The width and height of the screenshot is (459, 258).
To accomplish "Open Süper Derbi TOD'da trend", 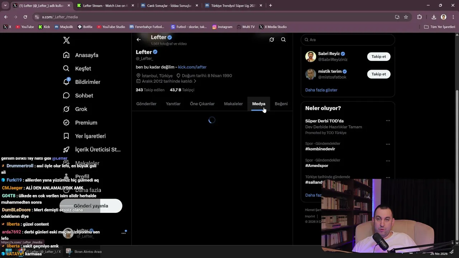I will [x=324, y=121].
